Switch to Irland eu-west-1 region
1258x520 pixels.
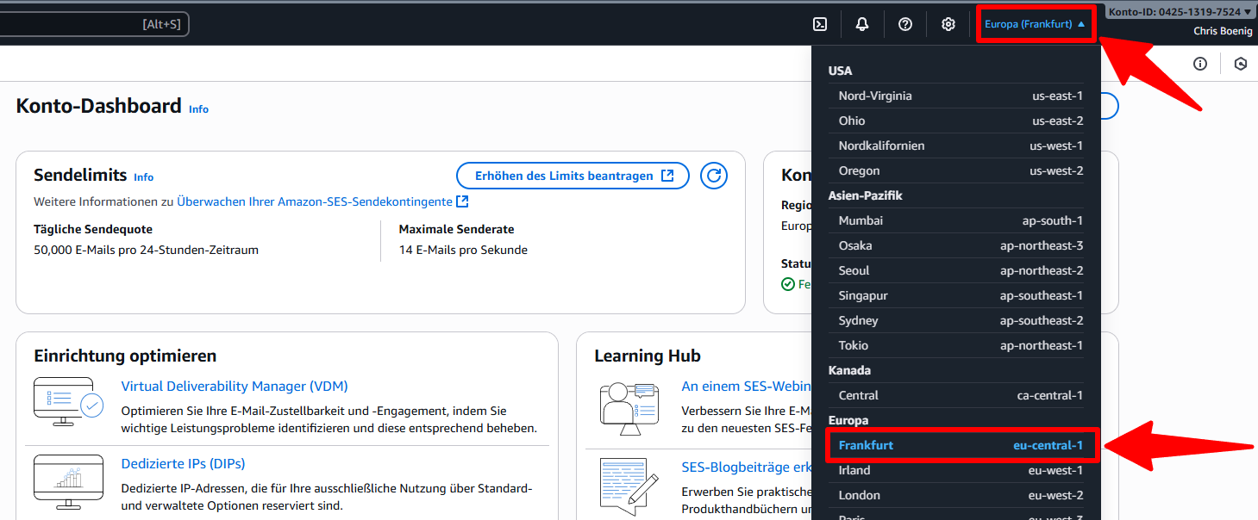[961, 470]
